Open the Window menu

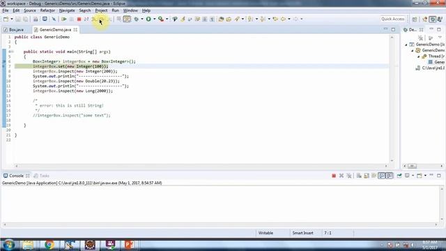point(130,10)
